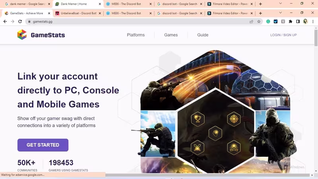Switch to GameStats - Achieve More tab
The width and height of the screenshot is (318, 179).
[x=26, y=13]
